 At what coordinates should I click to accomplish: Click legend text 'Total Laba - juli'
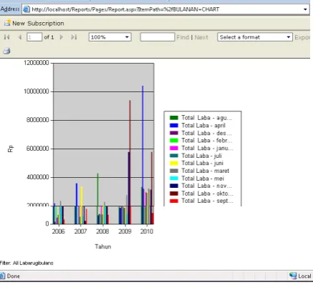[x=201, y=156]
